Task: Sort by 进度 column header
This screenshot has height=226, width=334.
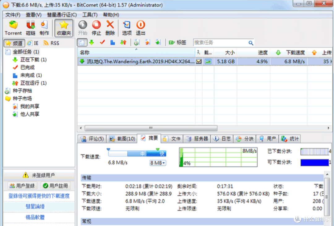Action: pyautogui.click(x=253, y=52)
